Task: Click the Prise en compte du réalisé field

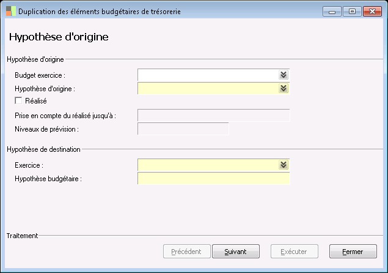Action: (213, 115)
